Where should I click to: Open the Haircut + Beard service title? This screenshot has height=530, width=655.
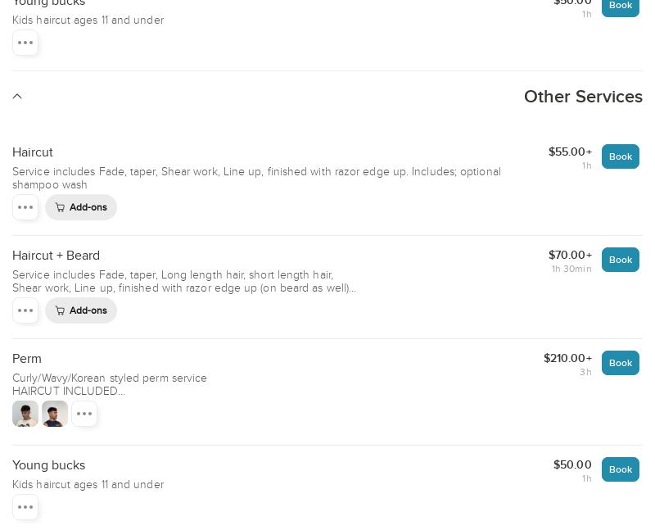[56, 256]
